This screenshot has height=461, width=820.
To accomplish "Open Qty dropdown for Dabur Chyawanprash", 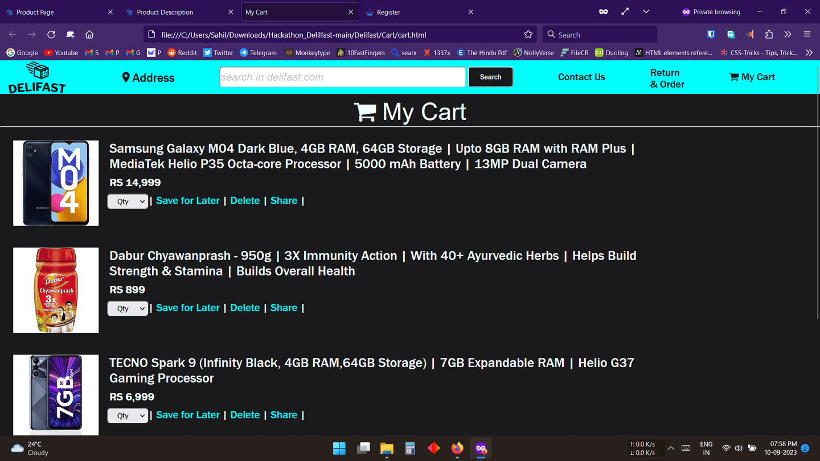I will (x=128, y=308).
